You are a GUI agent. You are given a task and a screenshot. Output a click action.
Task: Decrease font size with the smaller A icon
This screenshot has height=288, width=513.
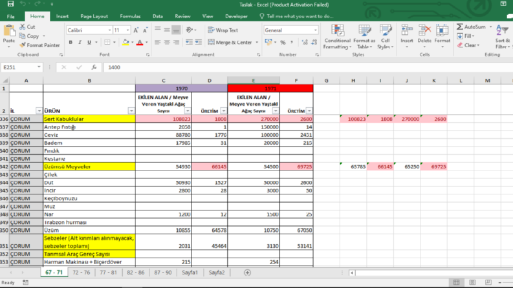[146, 30]
